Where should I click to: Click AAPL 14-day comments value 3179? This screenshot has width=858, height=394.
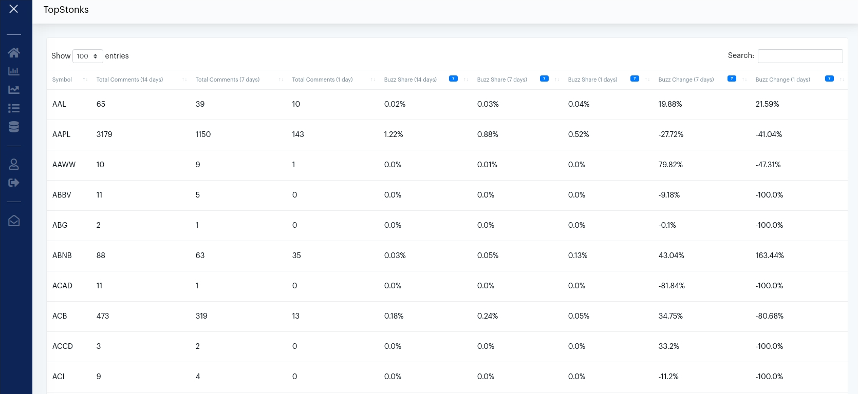click(104, 134)
